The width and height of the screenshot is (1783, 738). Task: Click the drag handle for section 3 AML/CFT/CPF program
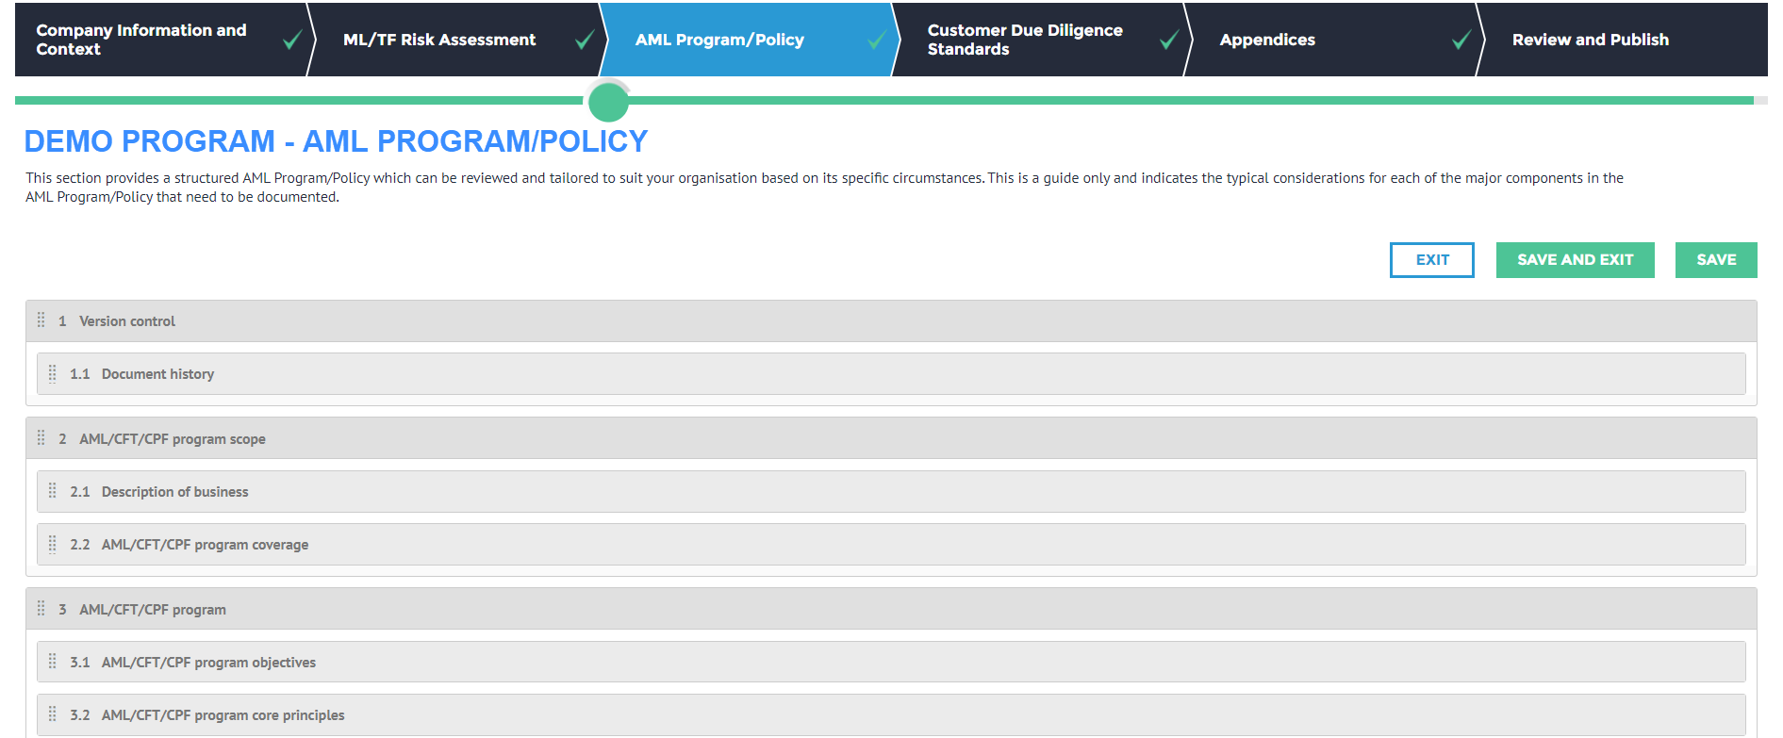pyautogui.click(x=41, y=609)
